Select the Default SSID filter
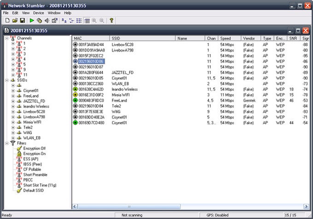The height and width of the screenshot is (219, 313). click(x=33, y=190)
